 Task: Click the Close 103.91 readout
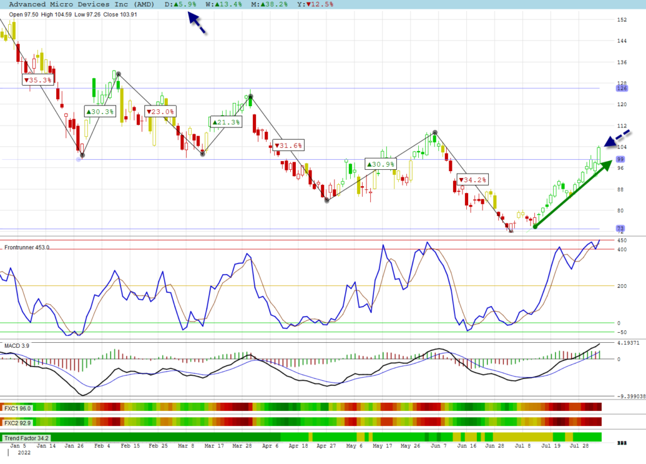[120, 15]
